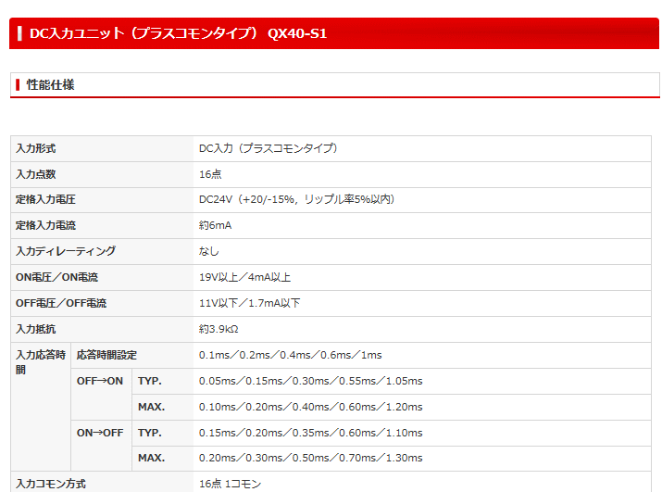Click the value '11V以下／1.7mA以下'
Viewport: 662px width, 492px height.
[249, 303]
